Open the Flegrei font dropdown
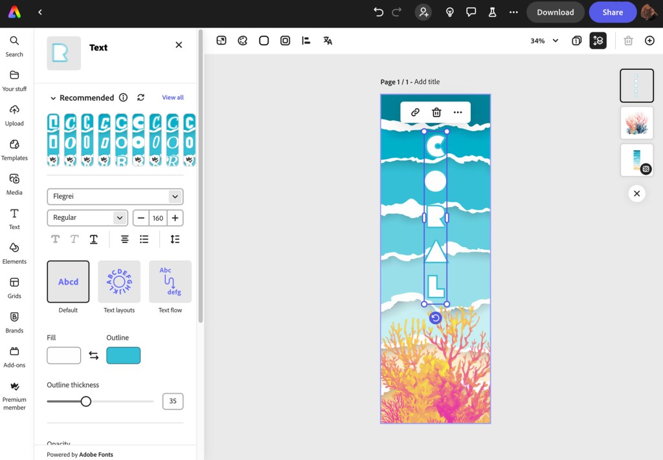 (115, 197)
